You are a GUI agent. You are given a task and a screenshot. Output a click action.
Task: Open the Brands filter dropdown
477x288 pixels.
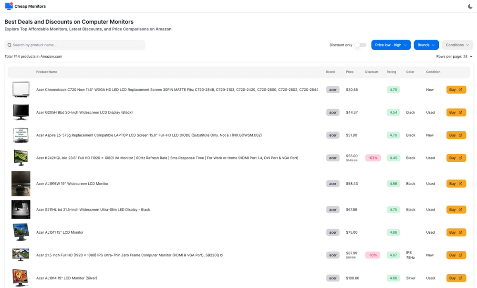click(426, 45)
